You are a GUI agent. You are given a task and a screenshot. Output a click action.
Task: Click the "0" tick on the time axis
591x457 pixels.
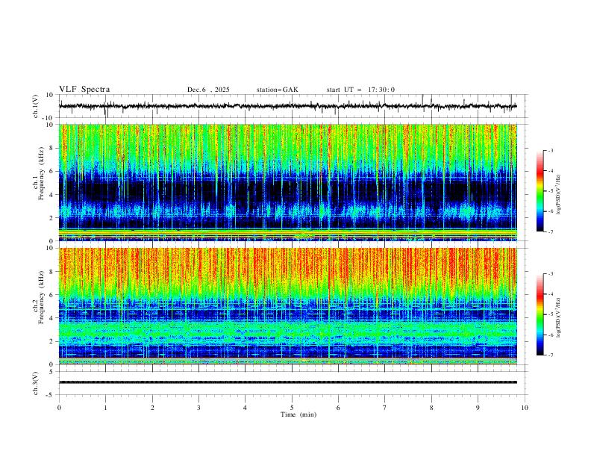[59, 408]
